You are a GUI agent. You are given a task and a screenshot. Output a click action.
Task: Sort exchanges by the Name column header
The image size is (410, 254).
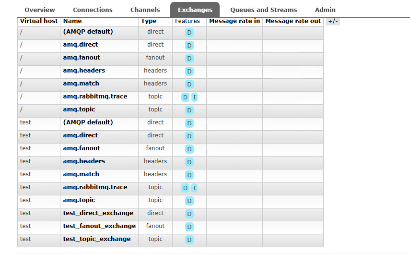click(x=72, y=21)
